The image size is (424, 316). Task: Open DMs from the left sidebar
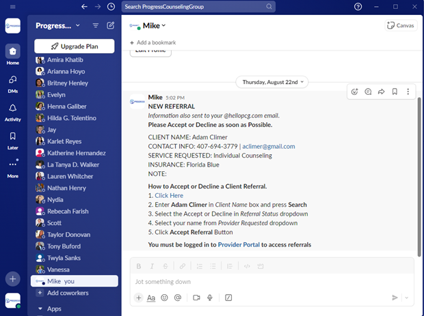[x=12, y=83]
